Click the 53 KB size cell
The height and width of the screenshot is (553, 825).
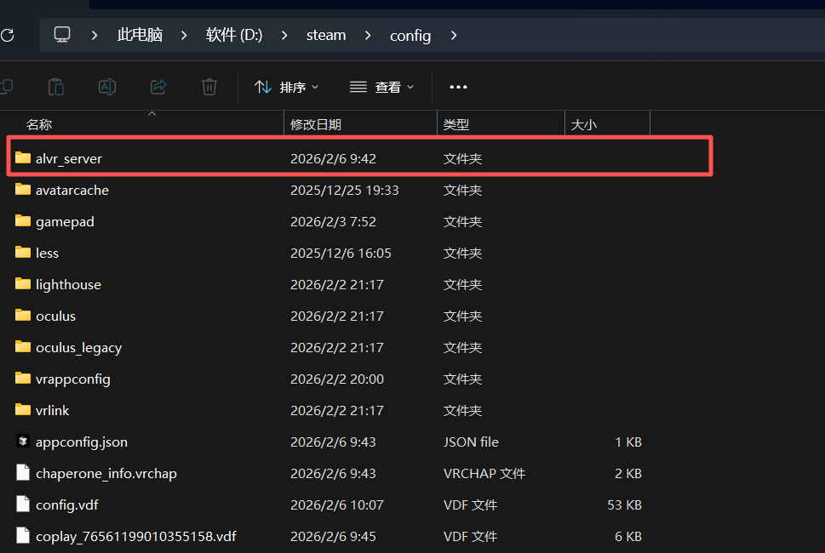(625, 505)
